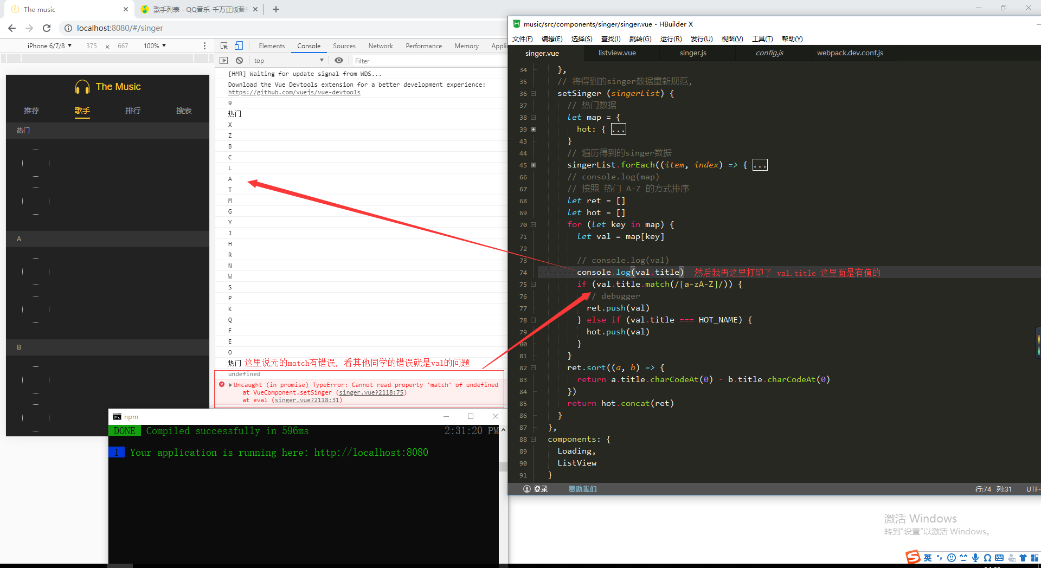
Task: Open the Sogou toolbox grid icon
Action: pos(1035,558)
